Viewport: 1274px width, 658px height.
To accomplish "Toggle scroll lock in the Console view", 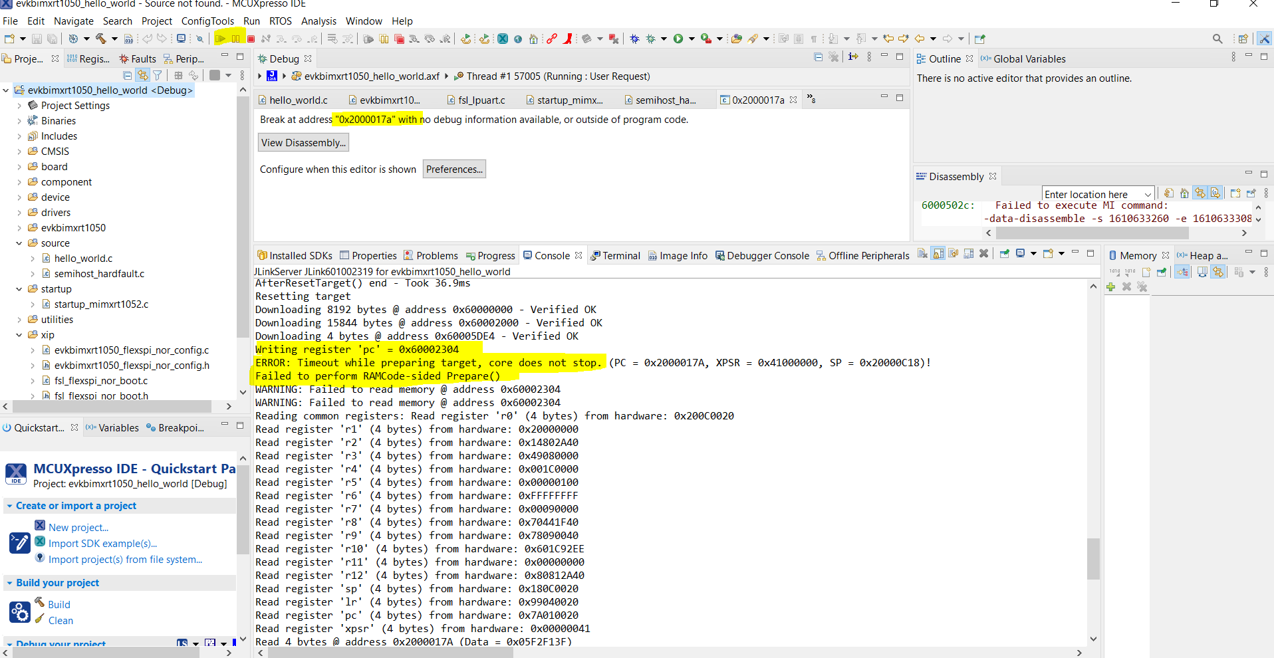I will click(938, 253).
